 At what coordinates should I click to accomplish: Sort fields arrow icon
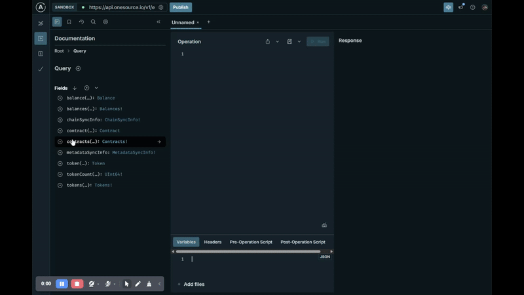coord(75,88)
